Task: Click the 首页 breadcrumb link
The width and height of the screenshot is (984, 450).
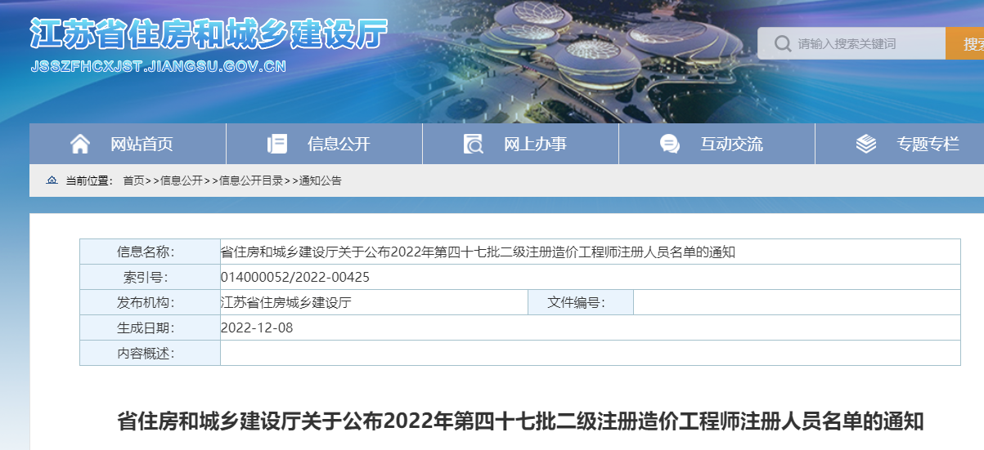Action: coord(133,180)
